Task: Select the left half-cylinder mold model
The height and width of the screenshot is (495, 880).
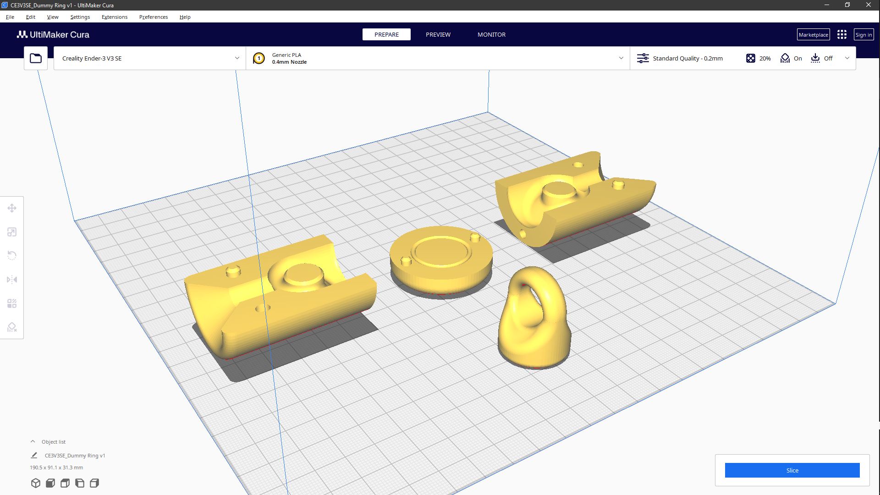Action: tap(280, 297)
